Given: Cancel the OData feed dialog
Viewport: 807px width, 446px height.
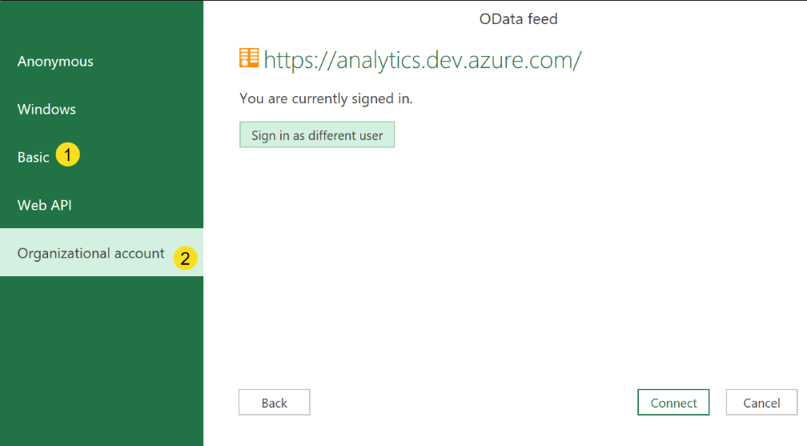Looking at the screenshot, I should [761, 402].
